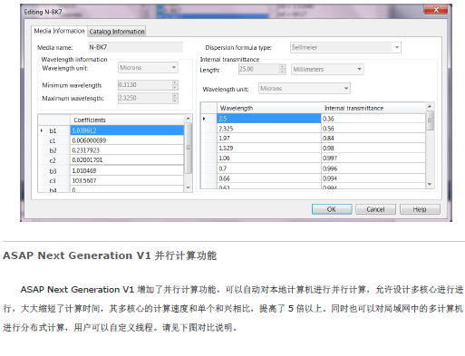Select wavelength cell 1.97

(269, 138)
